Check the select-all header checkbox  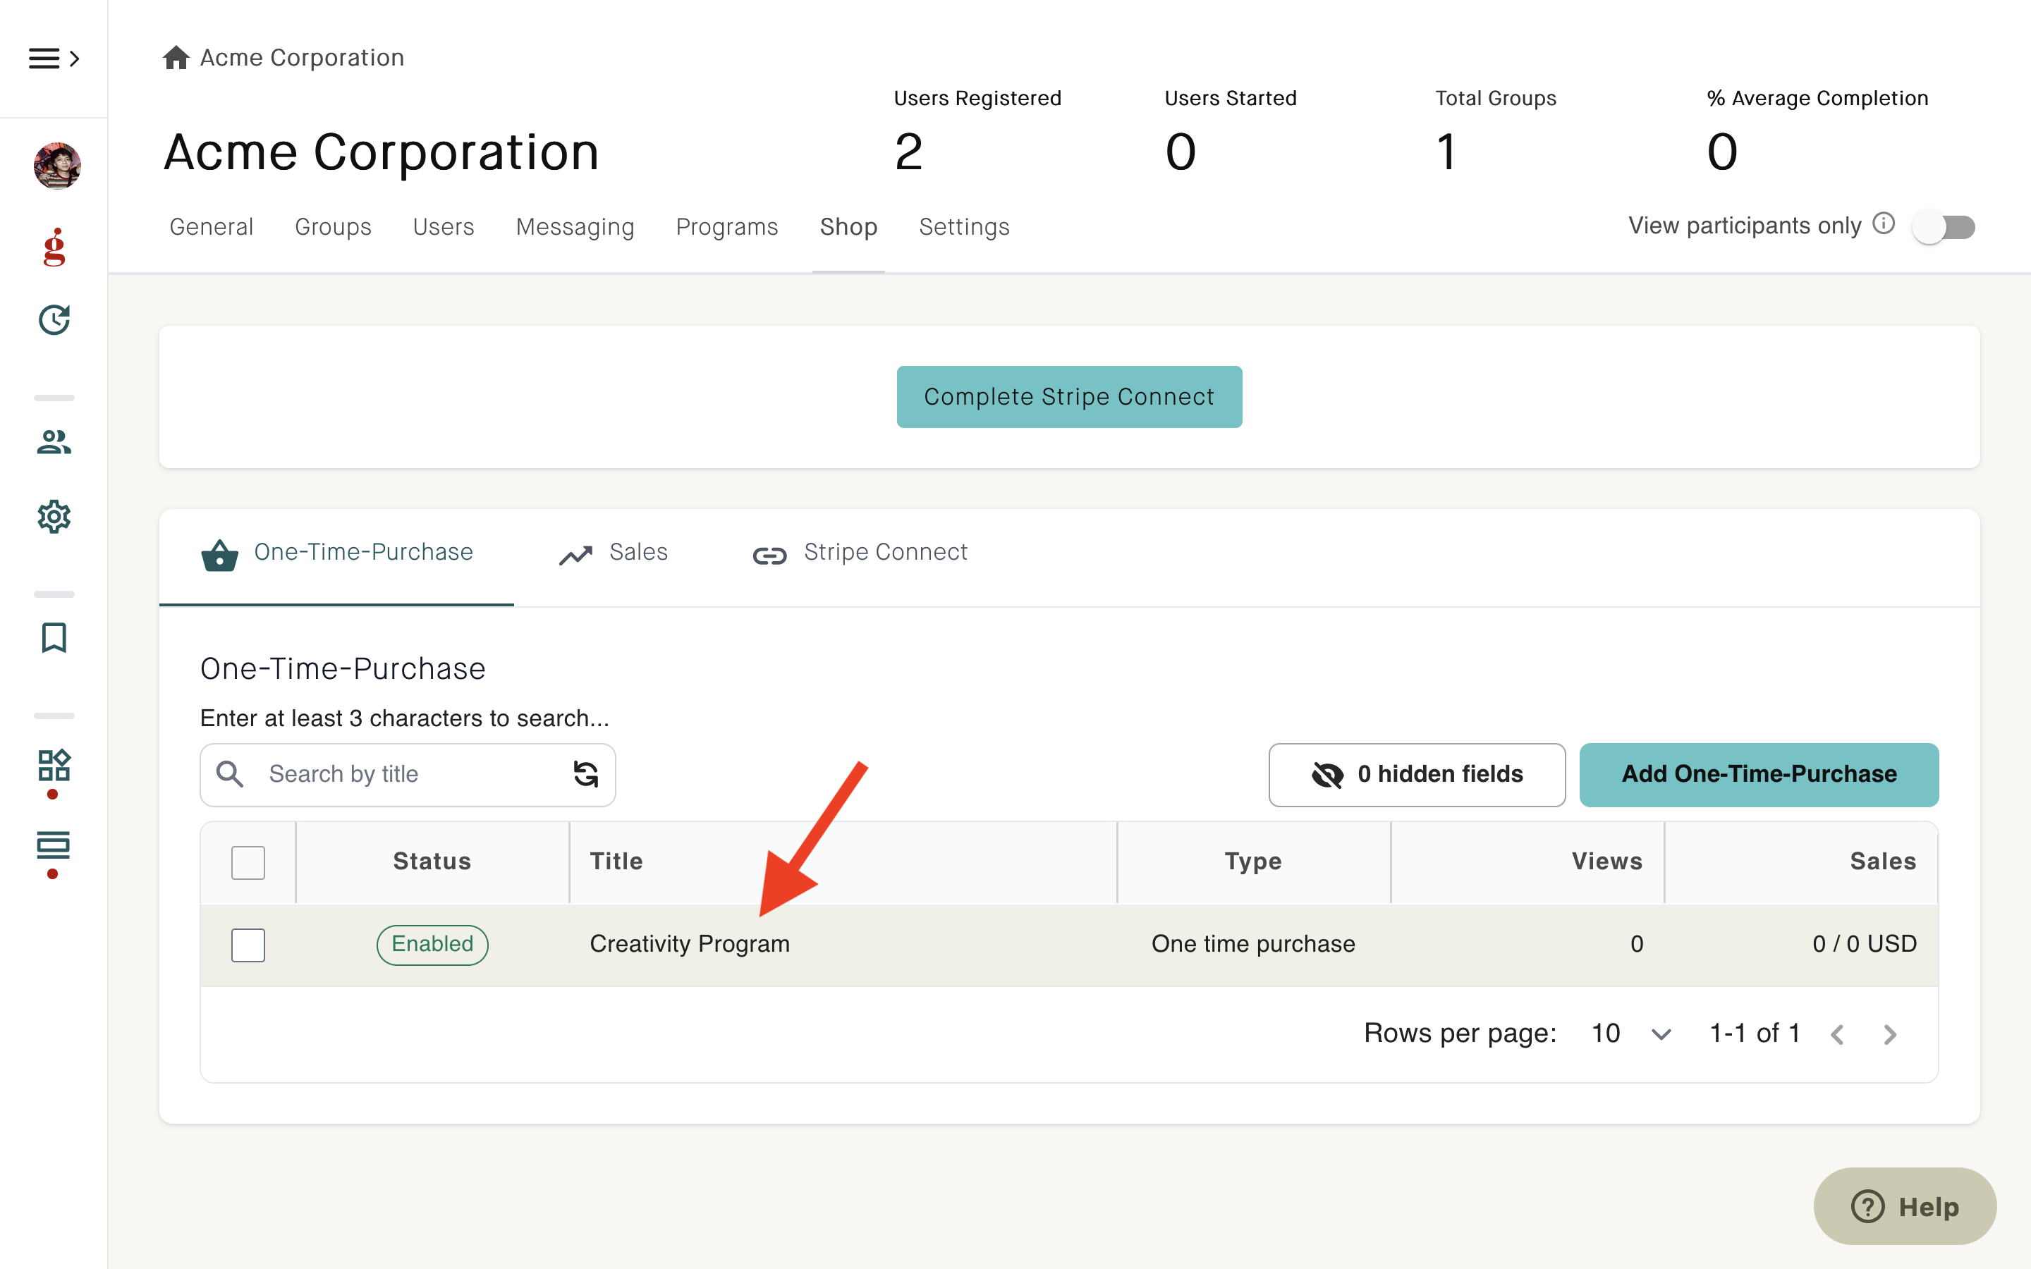[x=248, y=862]
